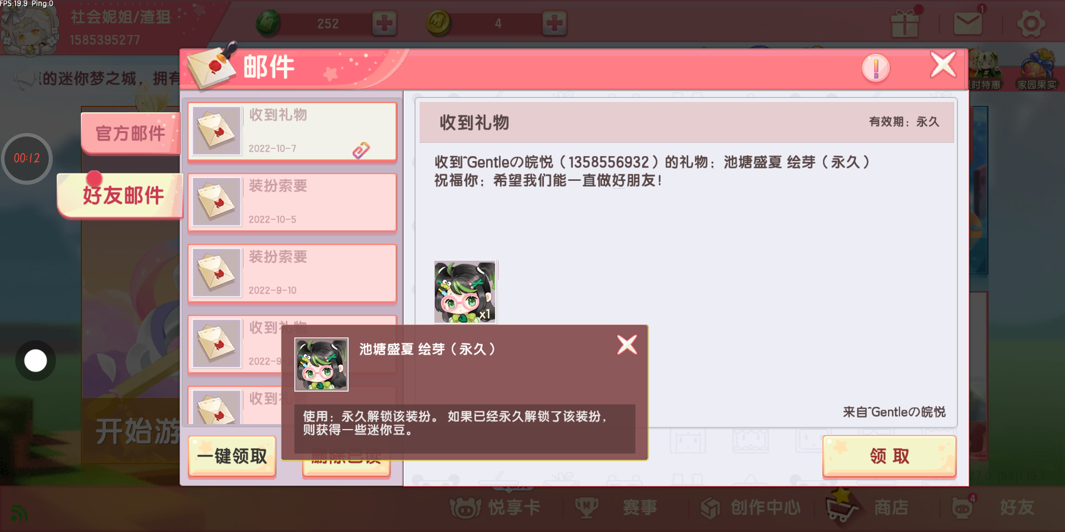The height and width of the screenshot is (532, 1065).
Task: Open the gift box icon at top bar
Action: pos(905,23)
